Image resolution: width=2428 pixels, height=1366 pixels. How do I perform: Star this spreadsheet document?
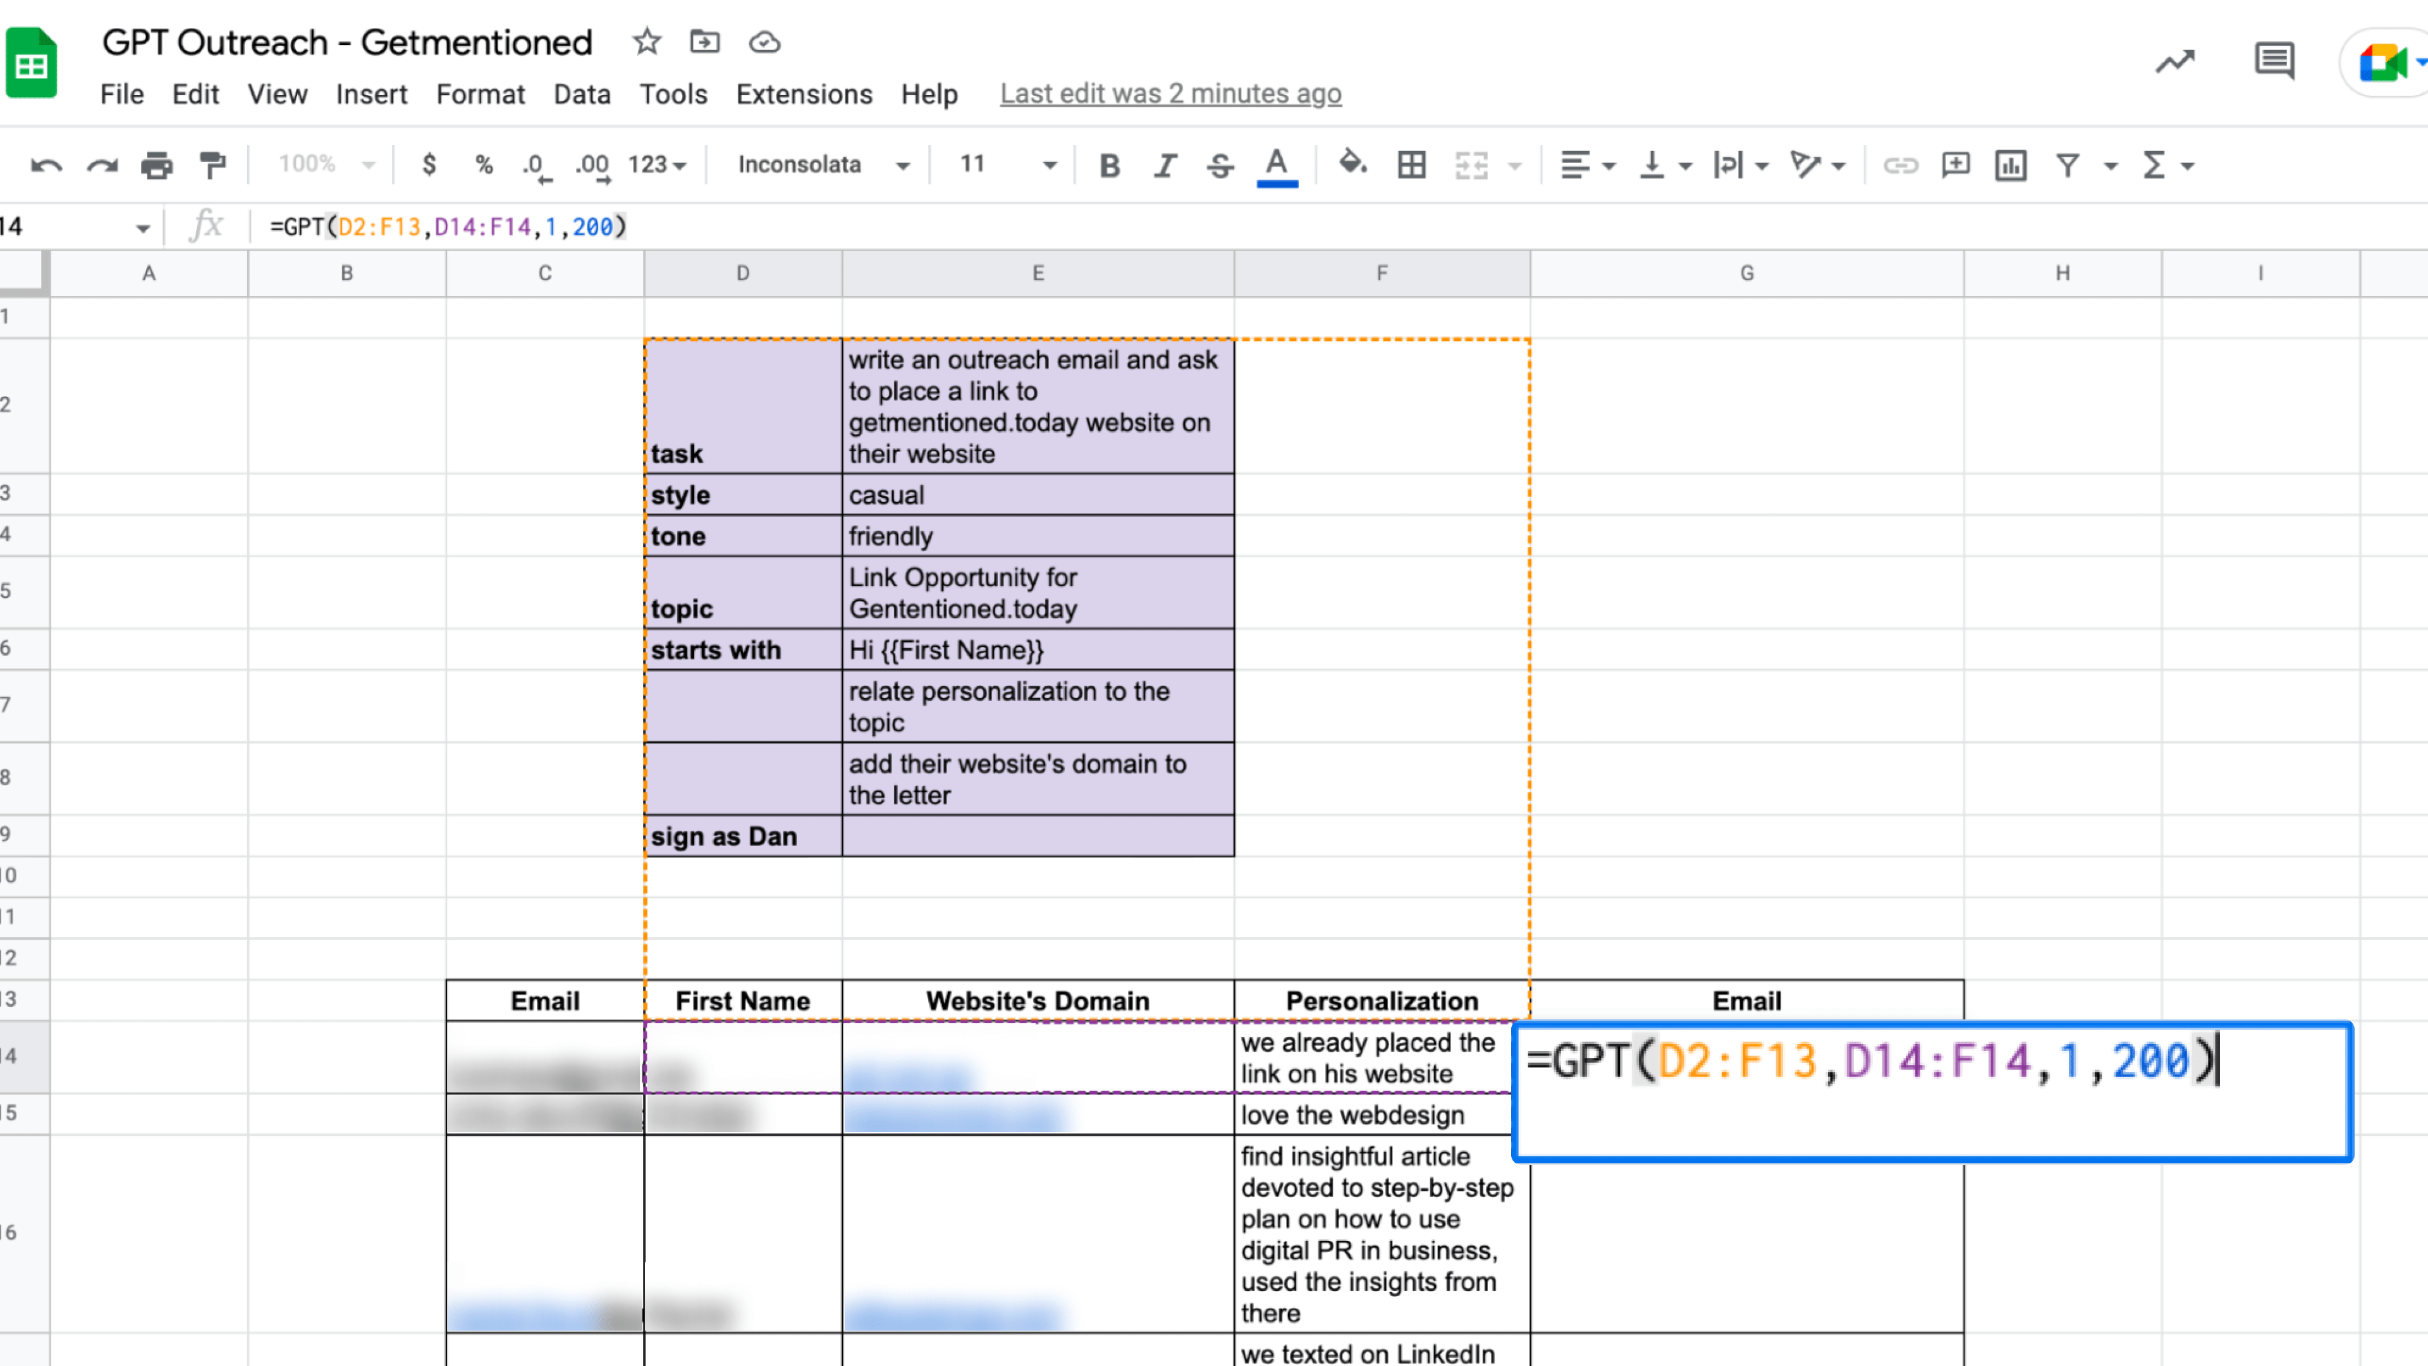point(647,42)
